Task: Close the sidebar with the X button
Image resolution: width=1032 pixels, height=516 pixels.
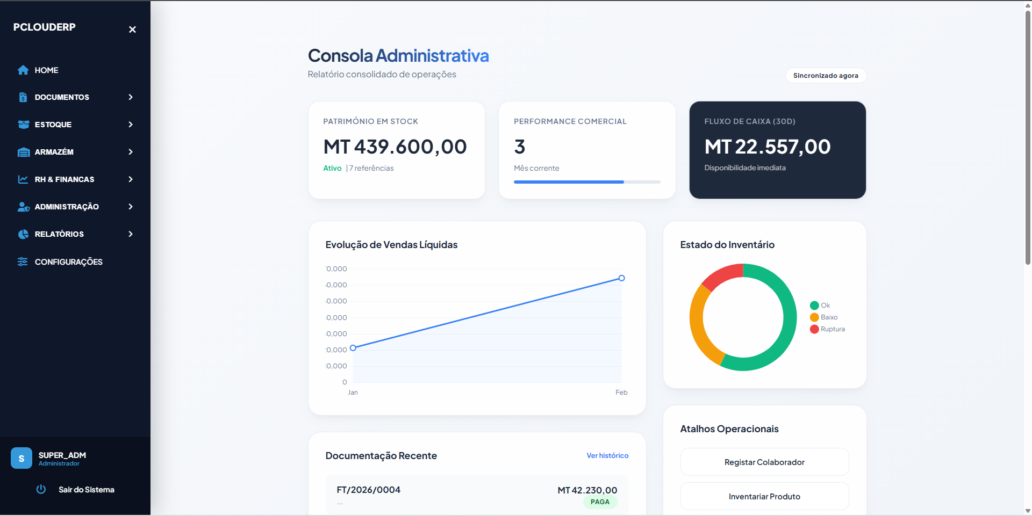Action: click(x=132, y=30)
